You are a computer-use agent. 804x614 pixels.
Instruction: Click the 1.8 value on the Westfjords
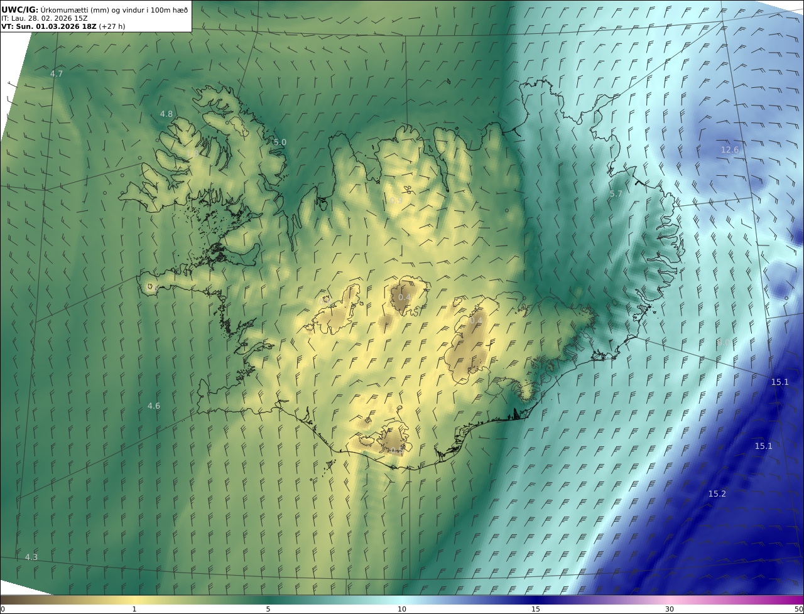point(192,153)
